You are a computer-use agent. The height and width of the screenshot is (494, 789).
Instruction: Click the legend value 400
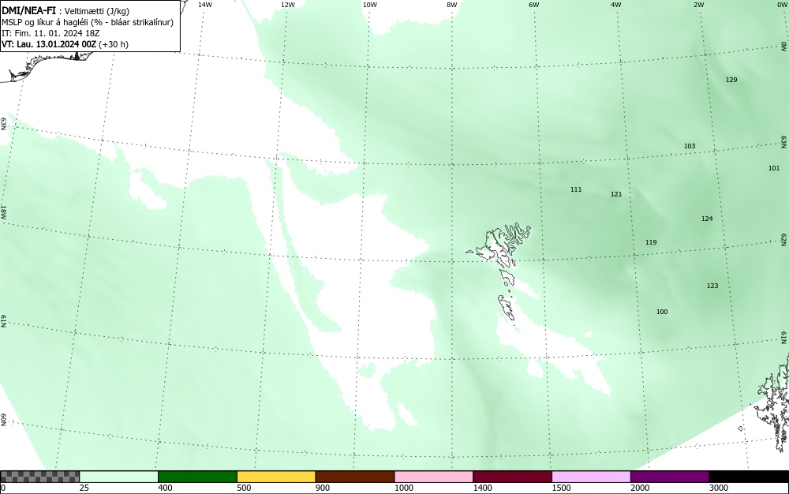pos(166,488)
